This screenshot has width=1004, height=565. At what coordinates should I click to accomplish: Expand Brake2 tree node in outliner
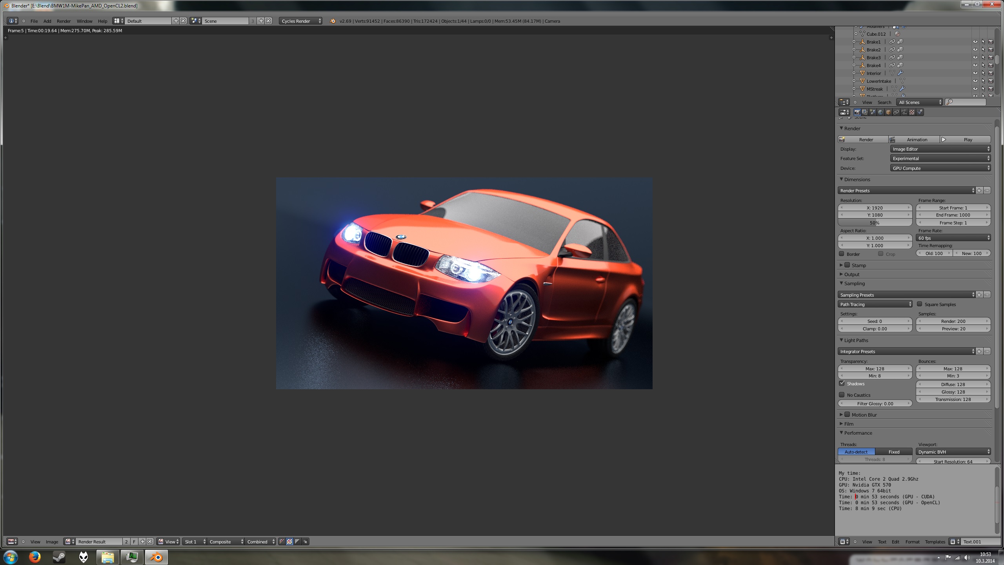click(854, 49)
